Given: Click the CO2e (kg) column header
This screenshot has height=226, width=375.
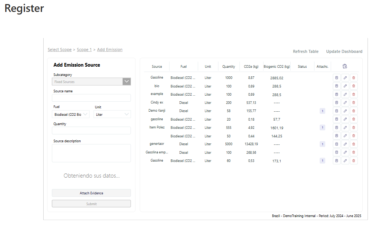Looking at the screenshot, I should point(251,67).
